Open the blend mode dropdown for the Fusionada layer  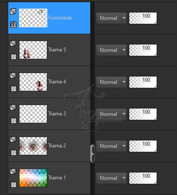[111, 18]
